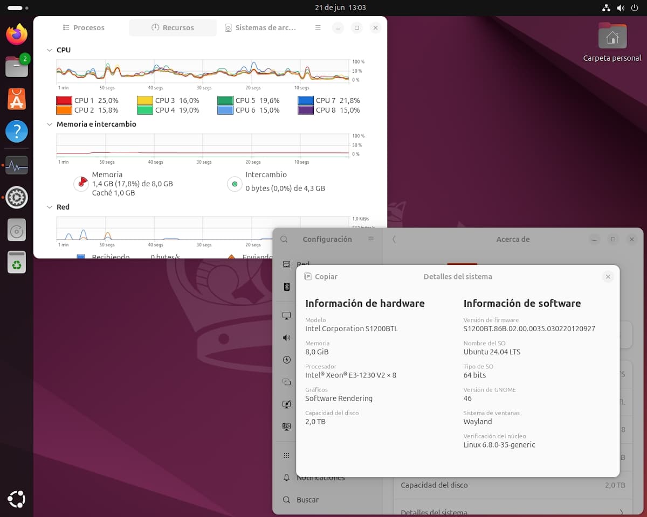Change the CPU 5 dark green swatch

click(225, 100)
